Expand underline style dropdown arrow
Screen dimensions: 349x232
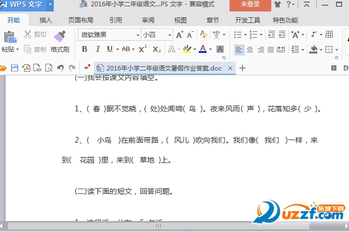point(117,49)
